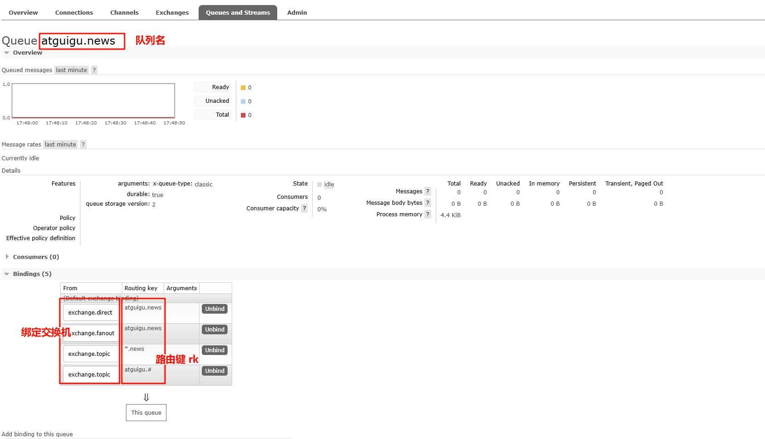Toggle the Unacked series on the chart
765x439 pixels.
coord(212,101)
